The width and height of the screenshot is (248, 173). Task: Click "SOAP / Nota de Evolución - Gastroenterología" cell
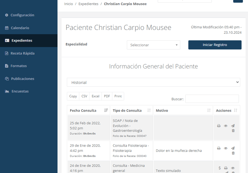click(132, 128)
